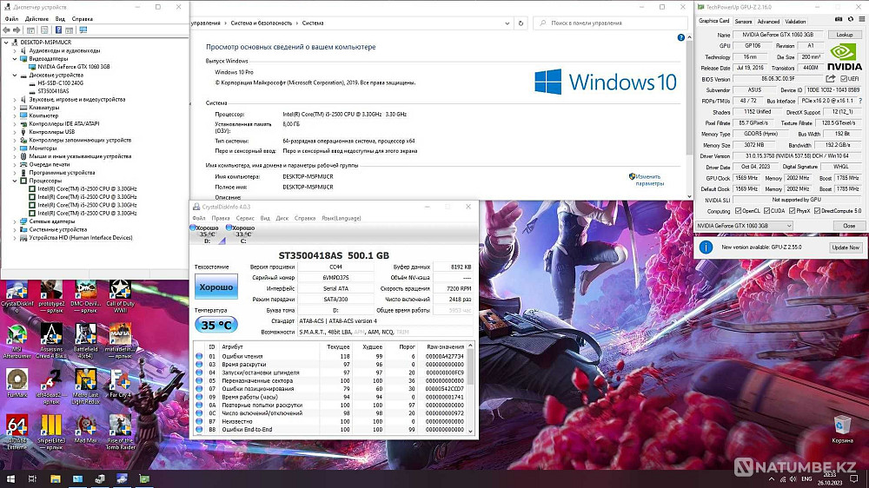Click GPU-Z refresh icon
This screenshot has height=488, width=869.
click(x=851, y=19)
